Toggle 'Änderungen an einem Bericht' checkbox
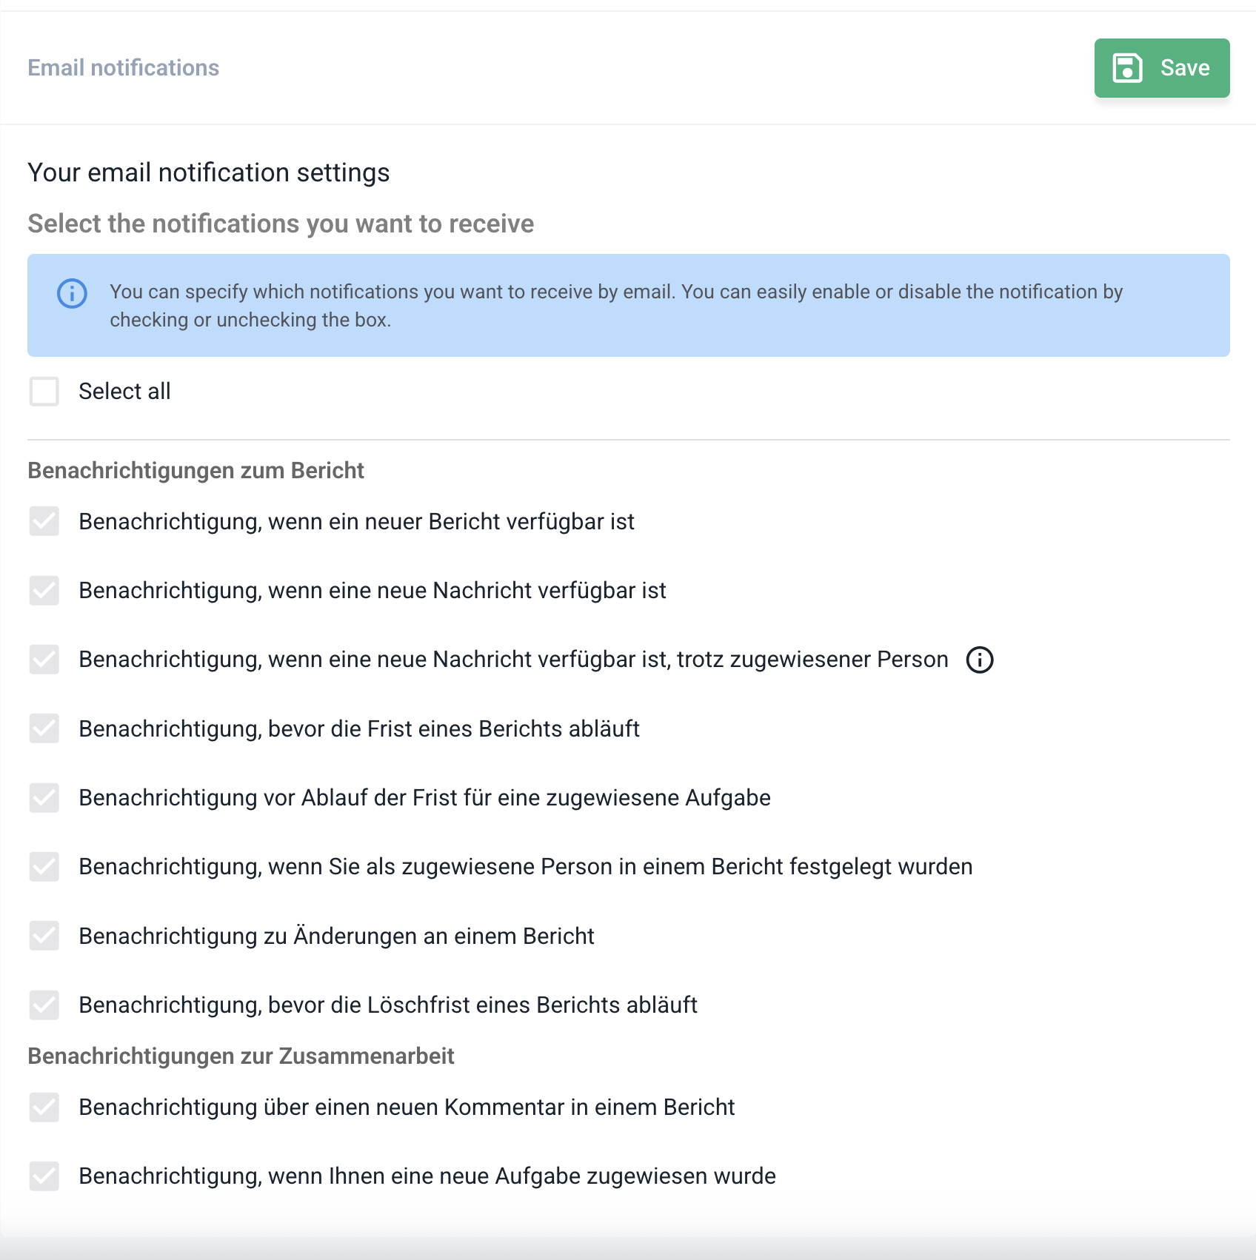 pyautogui.click(x=44, y=936)
